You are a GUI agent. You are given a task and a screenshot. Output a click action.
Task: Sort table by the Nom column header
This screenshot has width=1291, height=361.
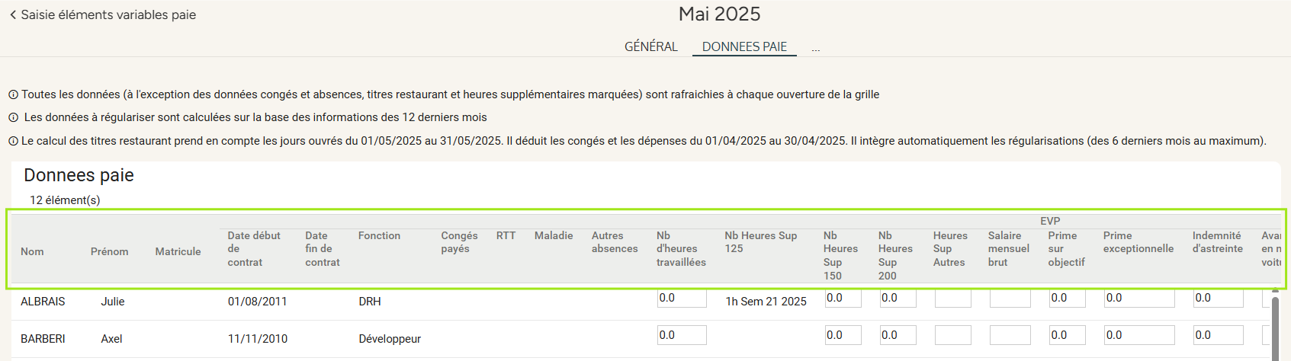point(32,251)
